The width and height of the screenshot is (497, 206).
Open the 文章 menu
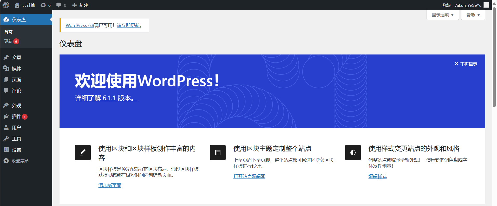(26, 57)
